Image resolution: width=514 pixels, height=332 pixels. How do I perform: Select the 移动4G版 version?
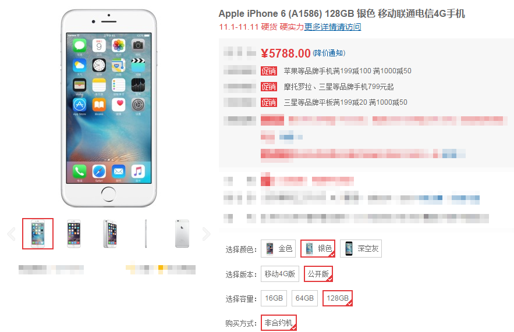click(x=280, y=274)
